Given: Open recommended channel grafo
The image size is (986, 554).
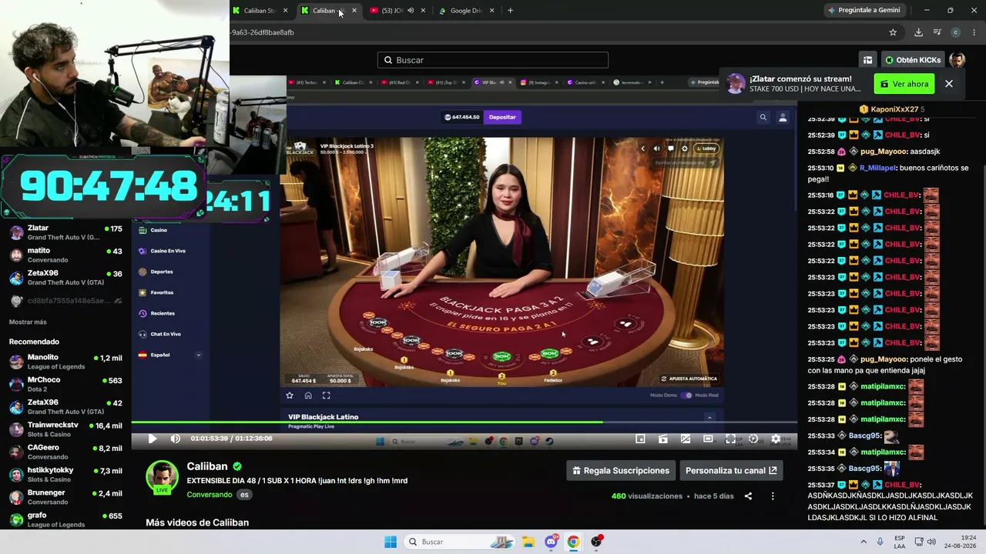Looking at the screenshot, I should 65,519.
